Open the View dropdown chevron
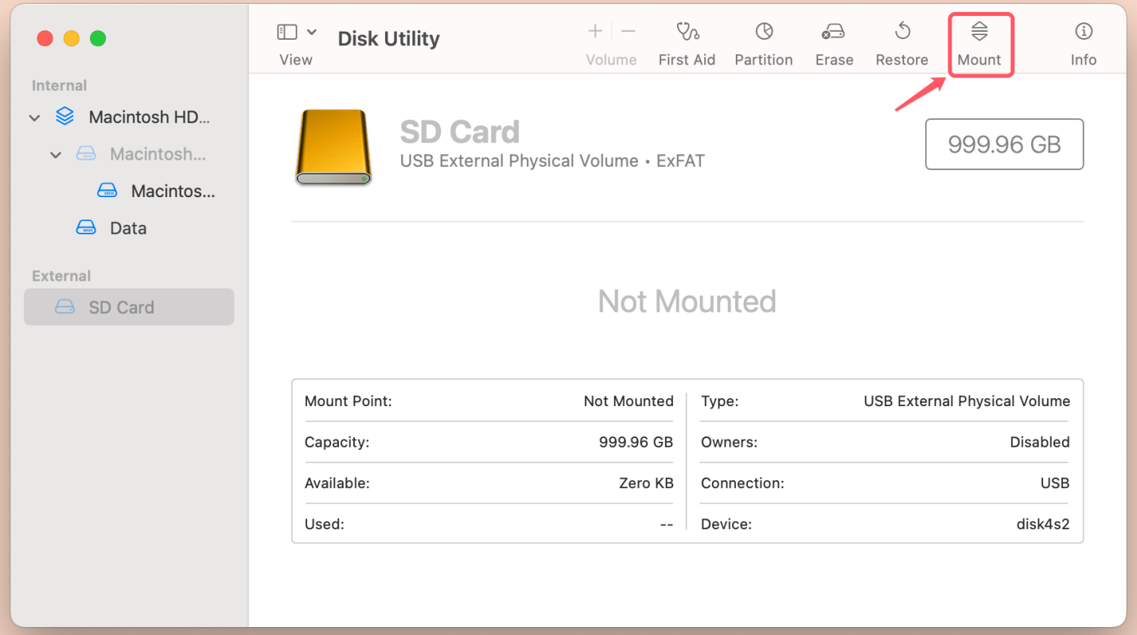1137x635 pixels. tap(312, 30)
